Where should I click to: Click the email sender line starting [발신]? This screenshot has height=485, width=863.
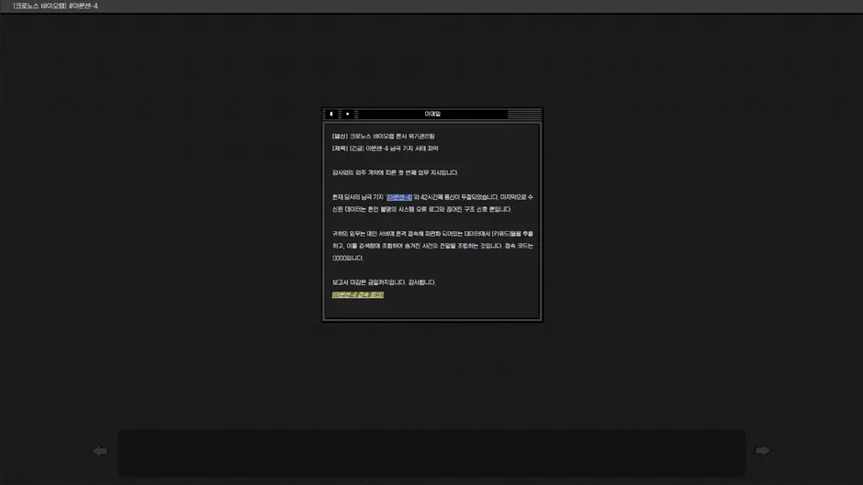(384, 136)
